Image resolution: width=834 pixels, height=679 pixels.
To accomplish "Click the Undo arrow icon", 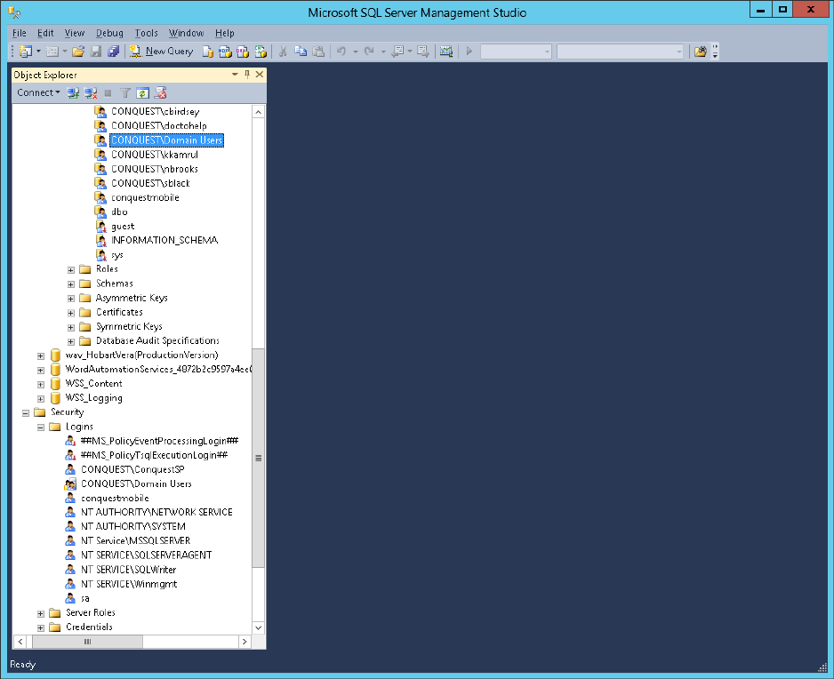I will click(341, 51).
